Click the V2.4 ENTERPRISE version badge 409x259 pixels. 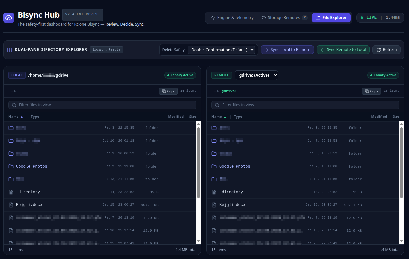point(82,14)
